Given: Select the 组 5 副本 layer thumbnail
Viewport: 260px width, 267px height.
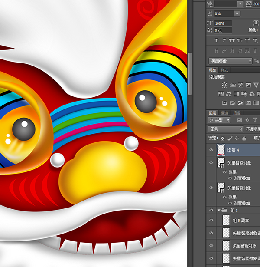Looking at the screenshot, I should click(226, 220).
